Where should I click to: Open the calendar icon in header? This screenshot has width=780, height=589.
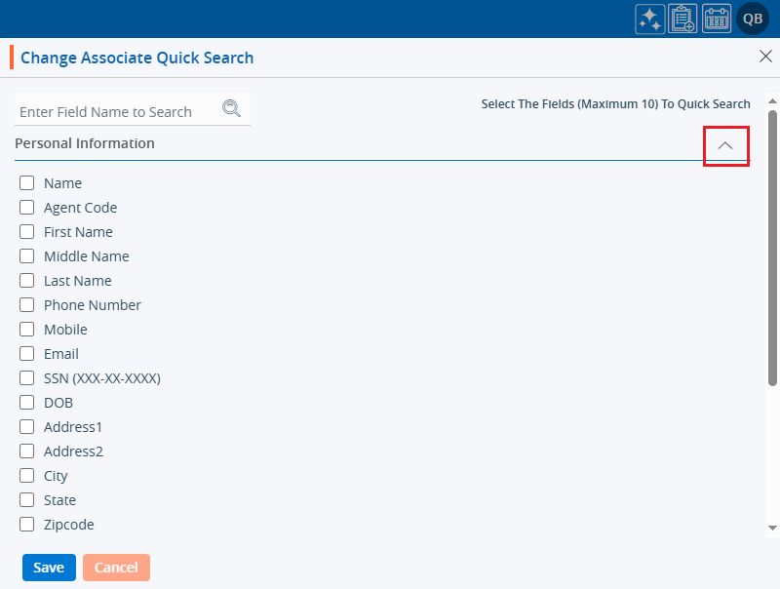pos(717,19)
